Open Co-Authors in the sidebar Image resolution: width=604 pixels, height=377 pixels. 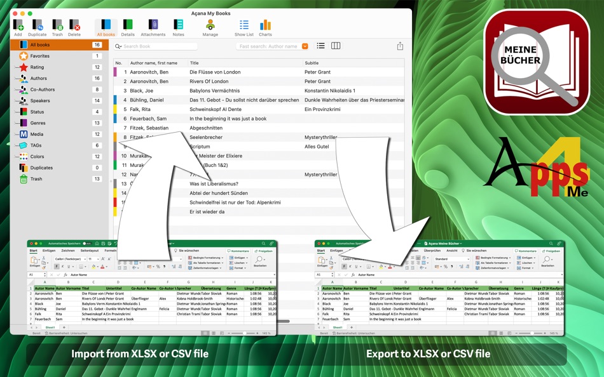tap(59, 89)
